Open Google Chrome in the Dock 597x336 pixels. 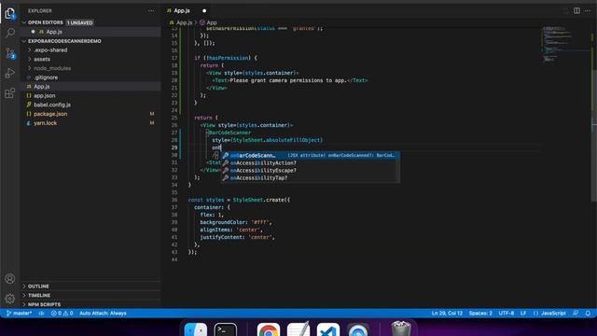click(x=269, y=329)
